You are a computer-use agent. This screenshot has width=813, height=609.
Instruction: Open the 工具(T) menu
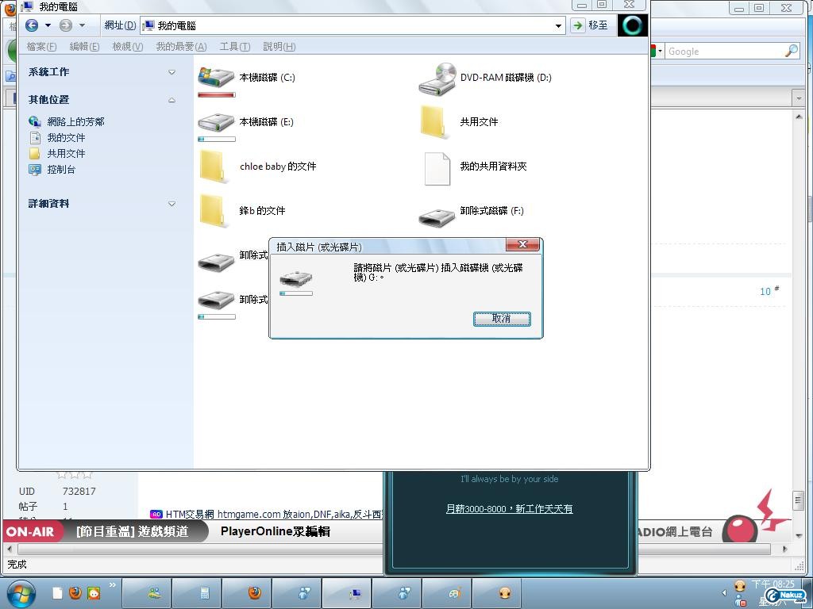(x=234, y=47)
